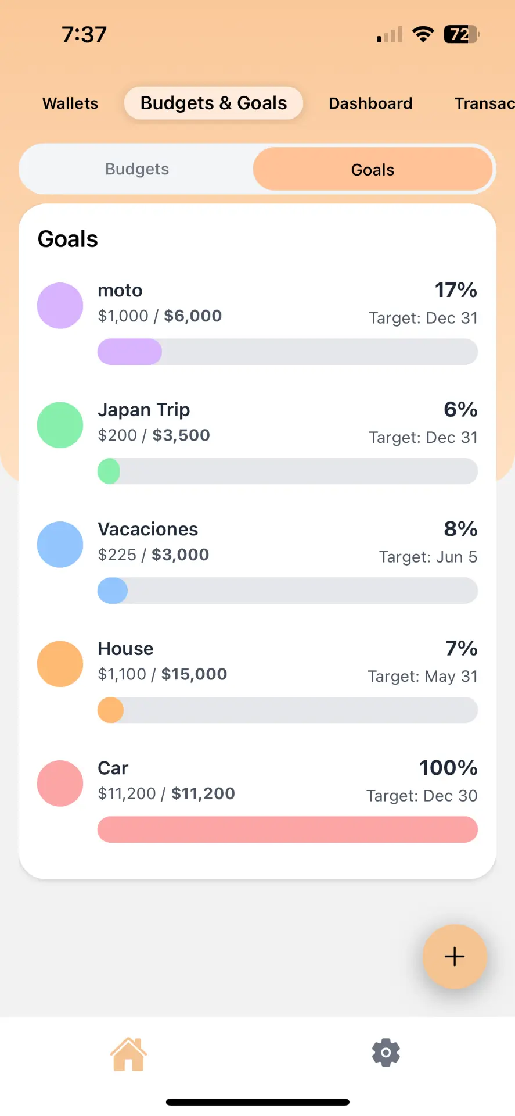Open the Japan Trip goal title
This screenshot has height=1116, width=515.
point(144,410)
